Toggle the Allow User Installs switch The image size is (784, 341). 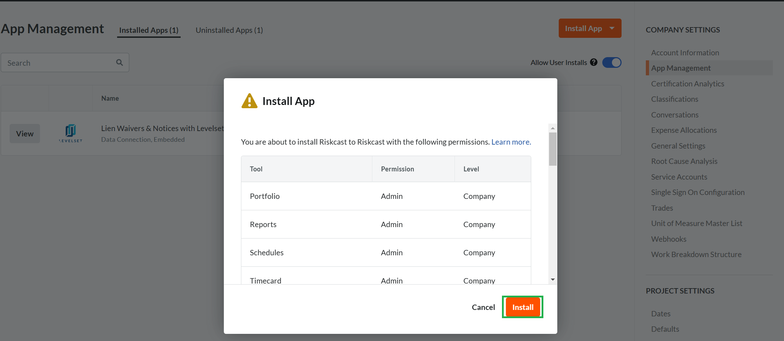click(x=612, y=62)
